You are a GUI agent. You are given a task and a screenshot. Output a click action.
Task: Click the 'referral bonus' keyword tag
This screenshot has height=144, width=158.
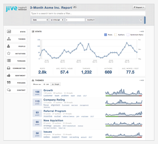coord(68,116)
